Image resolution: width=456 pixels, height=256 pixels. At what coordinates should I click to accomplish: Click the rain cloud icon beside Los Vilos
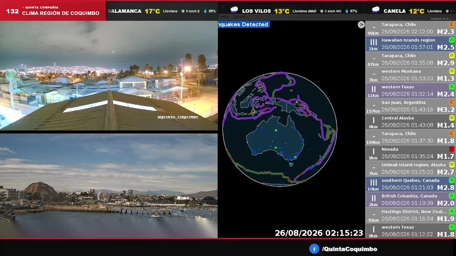234,10
